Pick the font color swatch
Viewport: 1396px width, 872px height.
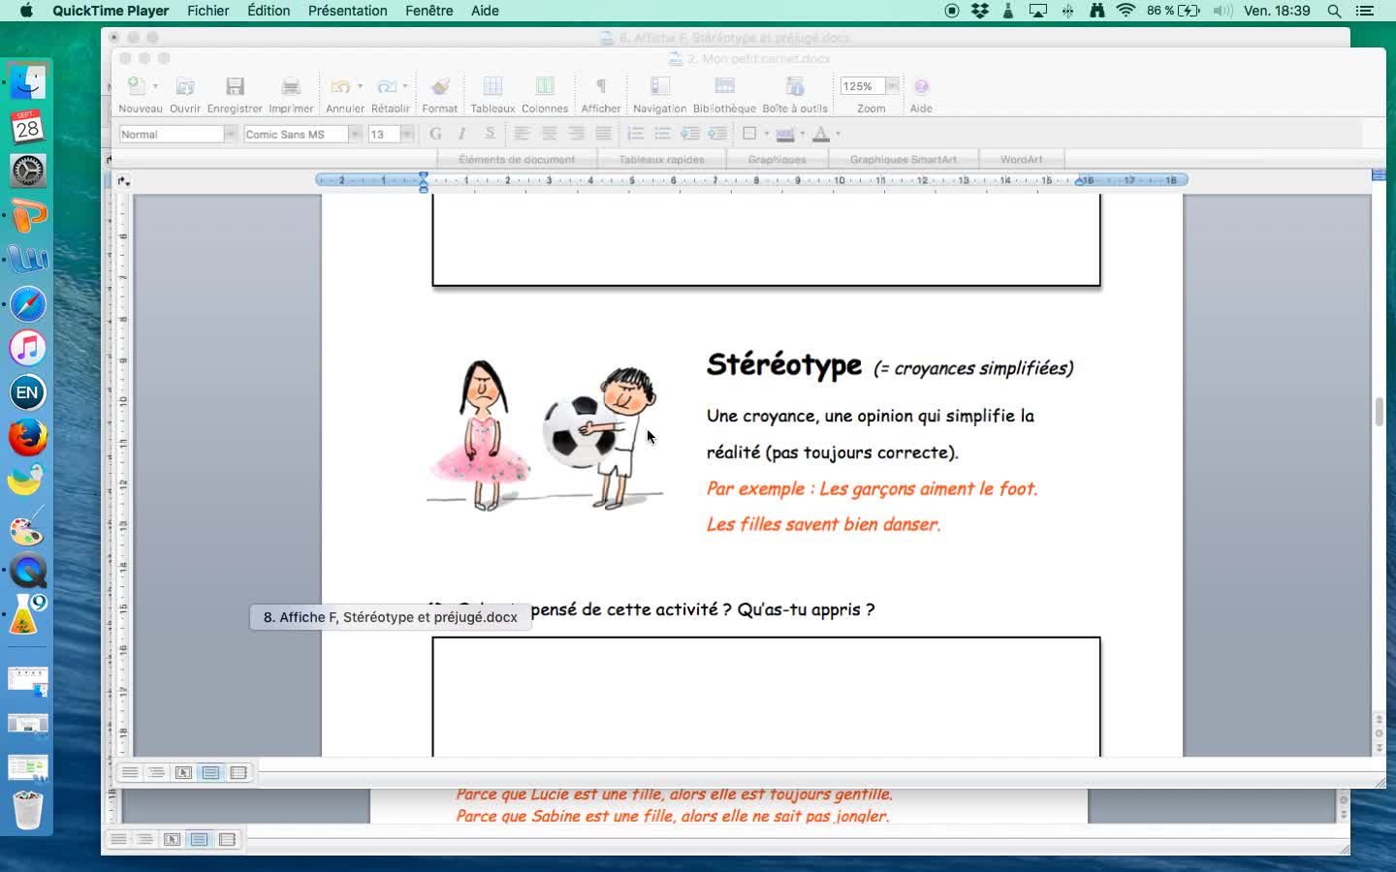point(821,134)
